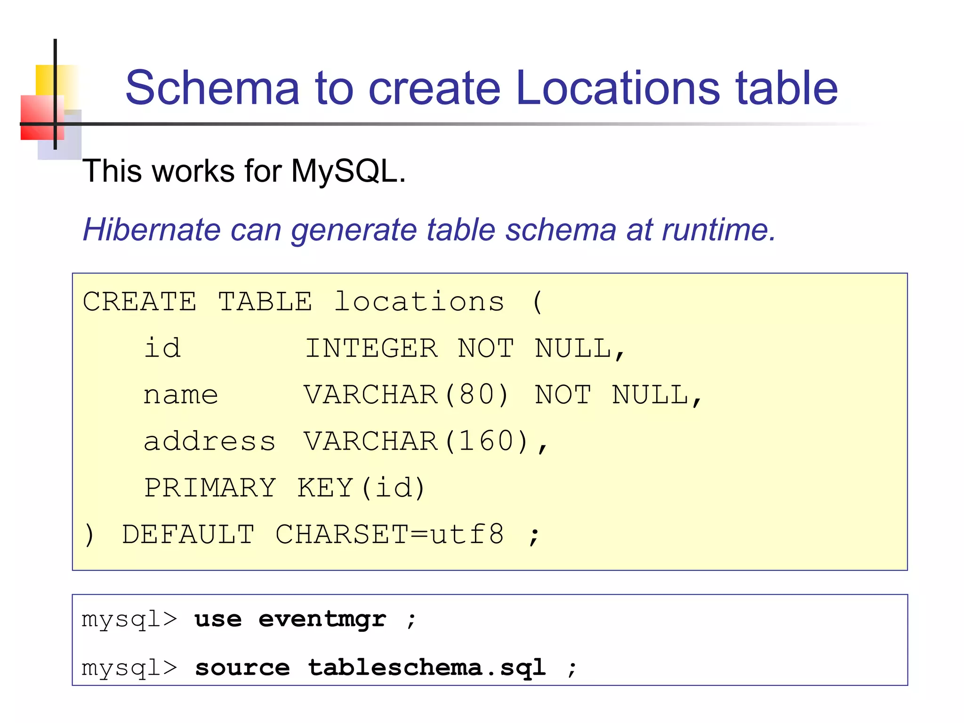This screenshot has width=964, height=723.
Task: Click the second 'mysql>' prompt
Action: click(x=129, y=668)
